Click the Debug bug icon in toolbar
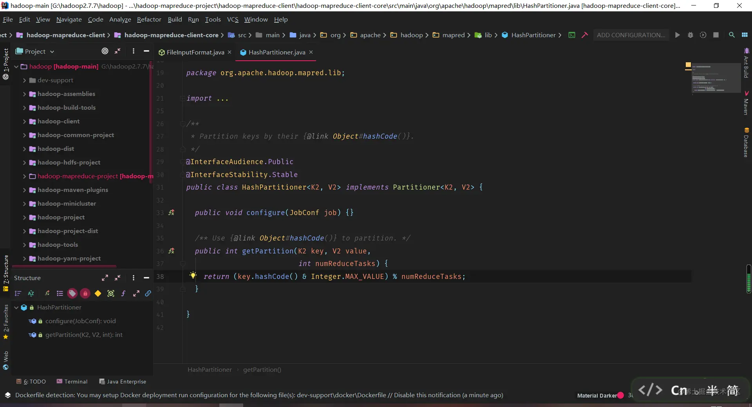Screen dimensions: 752x407 click(x=690, y=35)
